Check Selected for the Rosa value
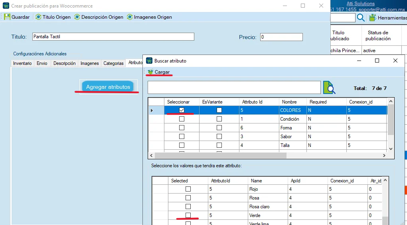The image size is (407, 225). point(188,198)
